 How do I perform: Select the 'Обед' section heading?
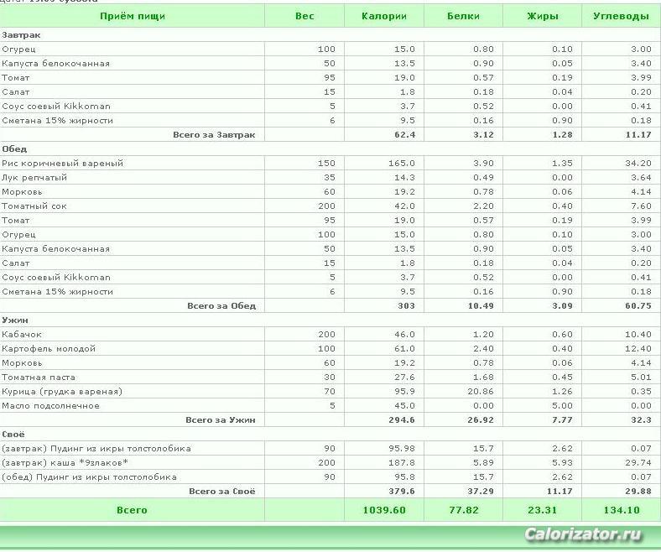coord(14,148)
